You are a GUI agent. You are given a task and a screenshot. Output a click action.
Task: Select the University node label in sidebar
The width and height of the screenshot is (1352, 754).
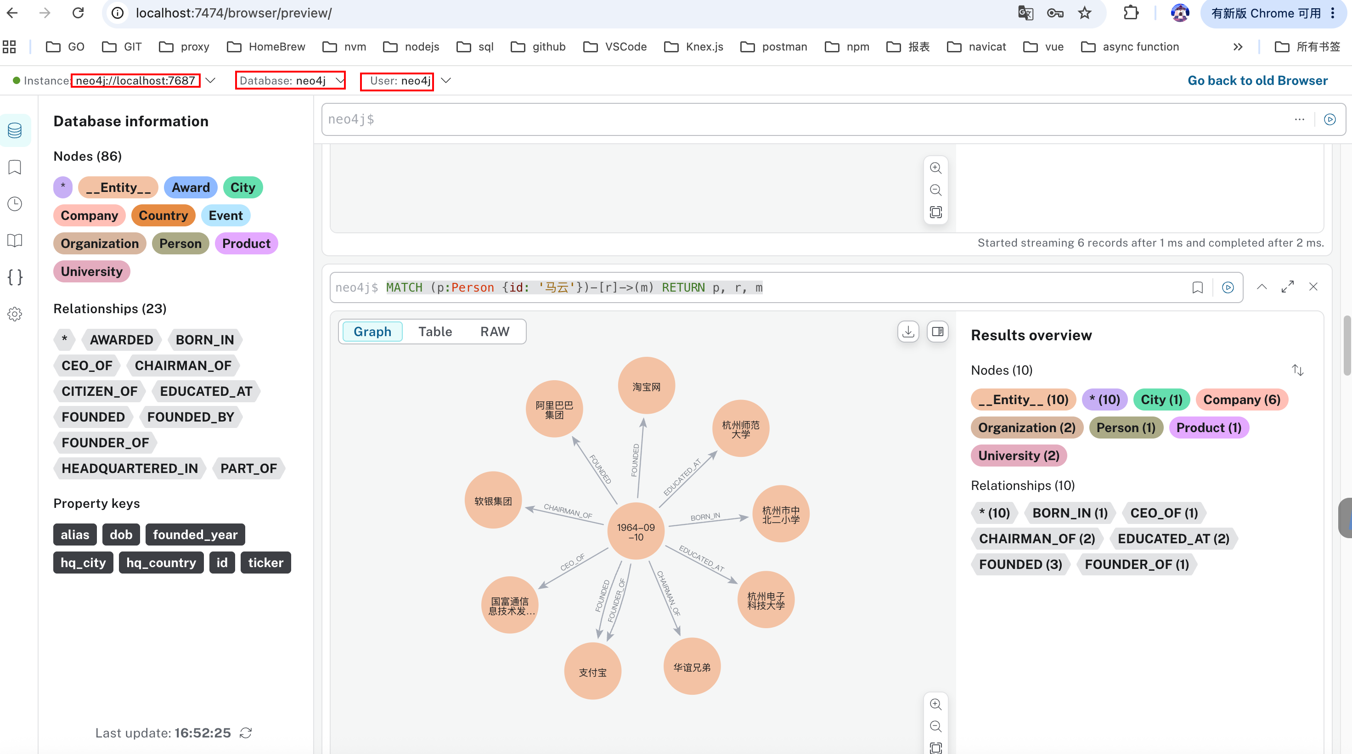coord(92,272)
